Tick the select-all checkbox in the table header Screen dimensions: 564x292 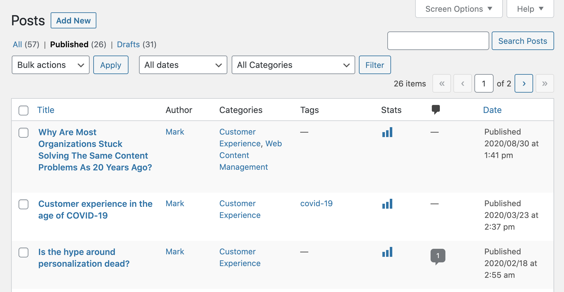23,110
